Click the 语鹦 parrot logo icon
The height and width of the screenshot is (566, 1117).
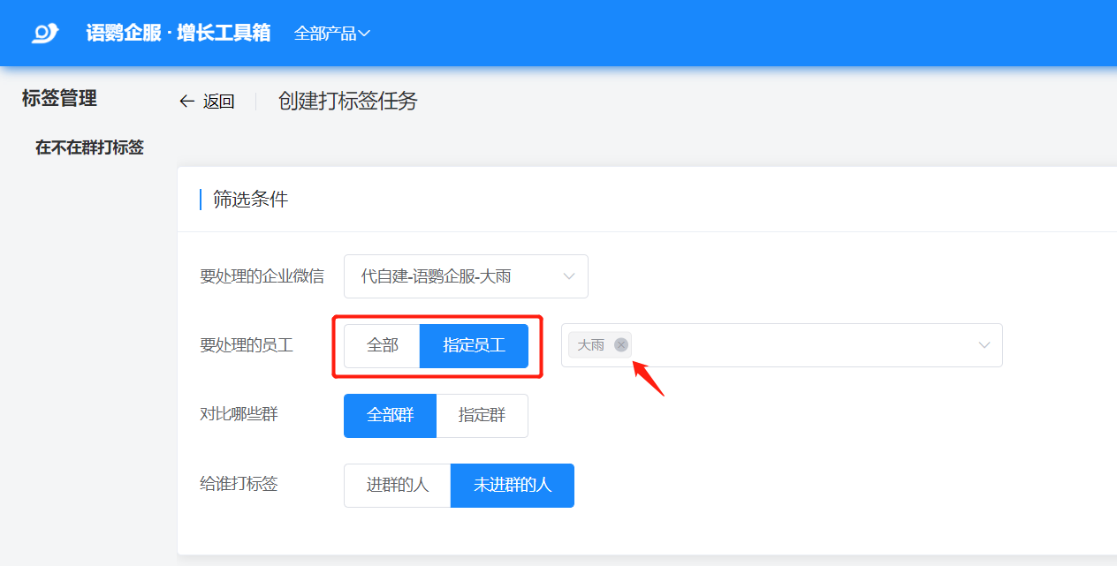click(45, 34)
